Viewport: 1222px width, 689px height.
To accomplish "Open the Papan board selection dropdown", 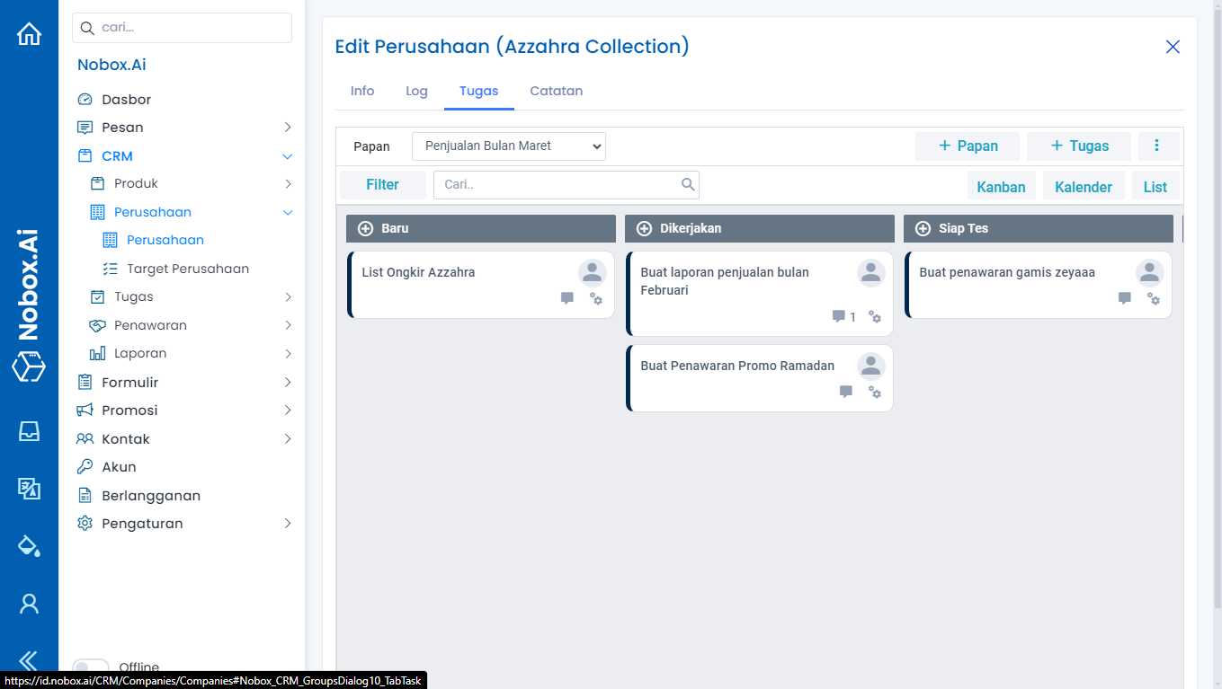I will tap(508, 146).
